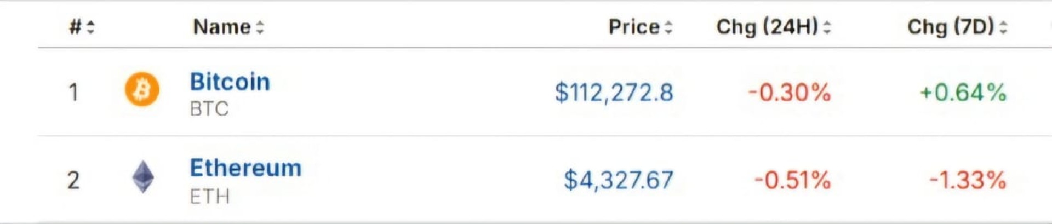1052x224 pixels.
Task: Open the Ethereum coin page link
Action: point(245,168)
